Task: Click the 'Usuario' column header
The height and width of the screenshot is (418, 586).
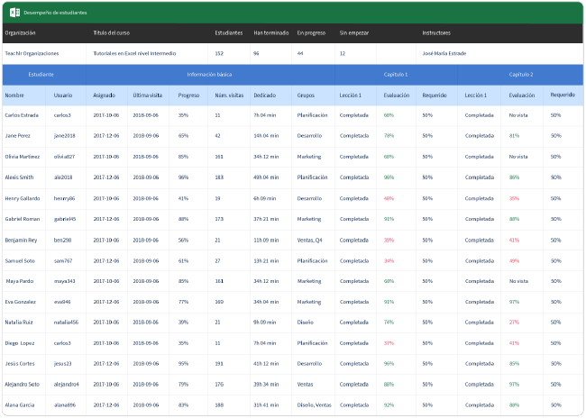Action: 63,95
